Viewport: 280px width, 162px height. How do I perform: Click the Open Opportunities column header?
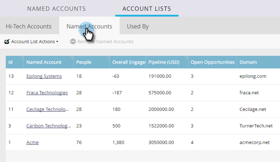click(x=212, y=62)
